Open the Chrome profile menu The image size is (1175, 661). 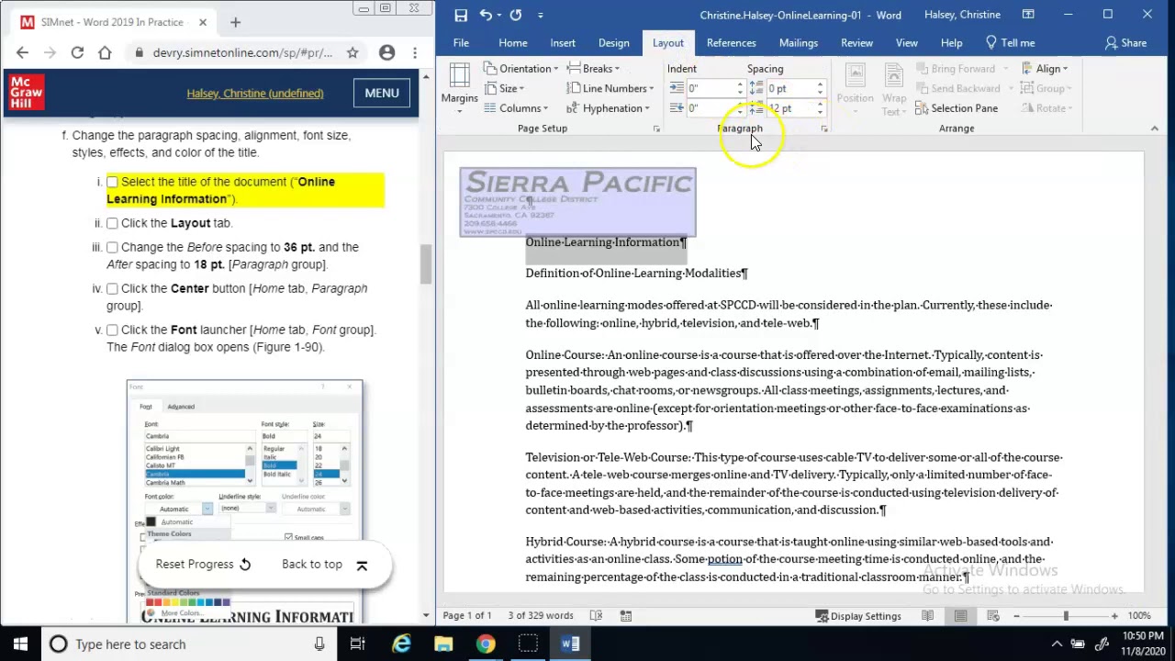pos(387,53)
